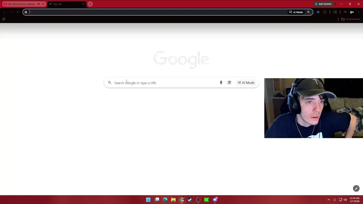
Task: Click the blue sound-wave extension icon
Action: (318, 12)
